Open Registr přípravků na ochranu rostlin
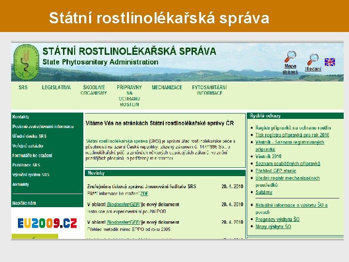 (x=293, y=128)
